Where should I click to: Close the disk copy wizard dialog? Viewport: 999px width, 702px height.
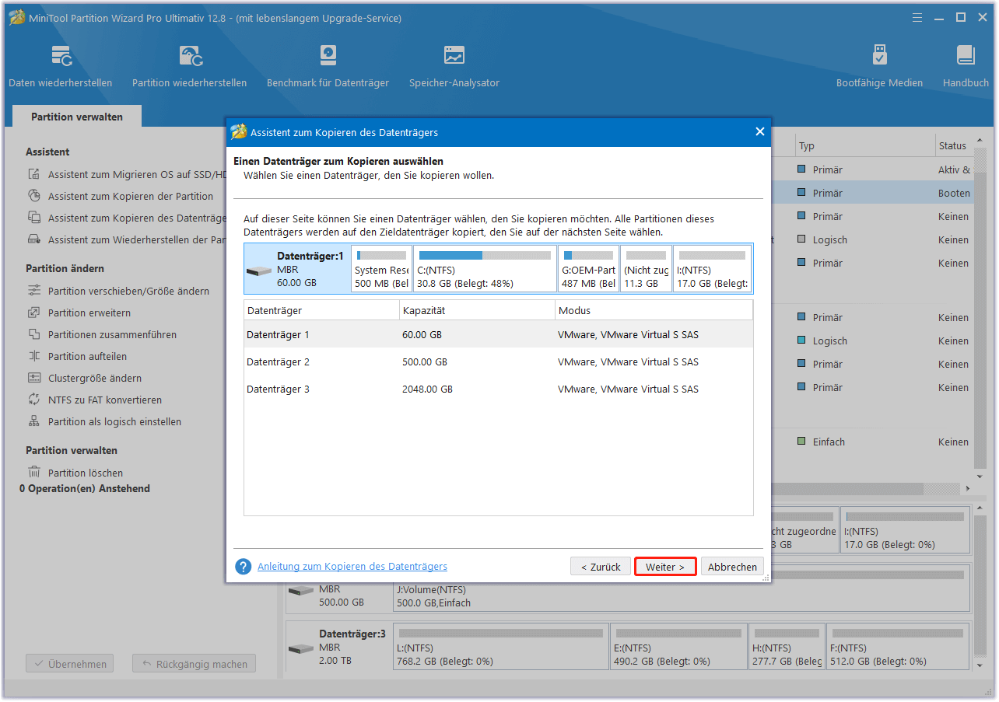point(760,132)
